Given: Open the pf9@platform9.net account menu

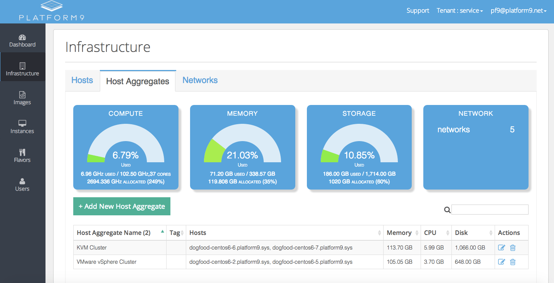Looking at the screenshot, I should (519, 11).
